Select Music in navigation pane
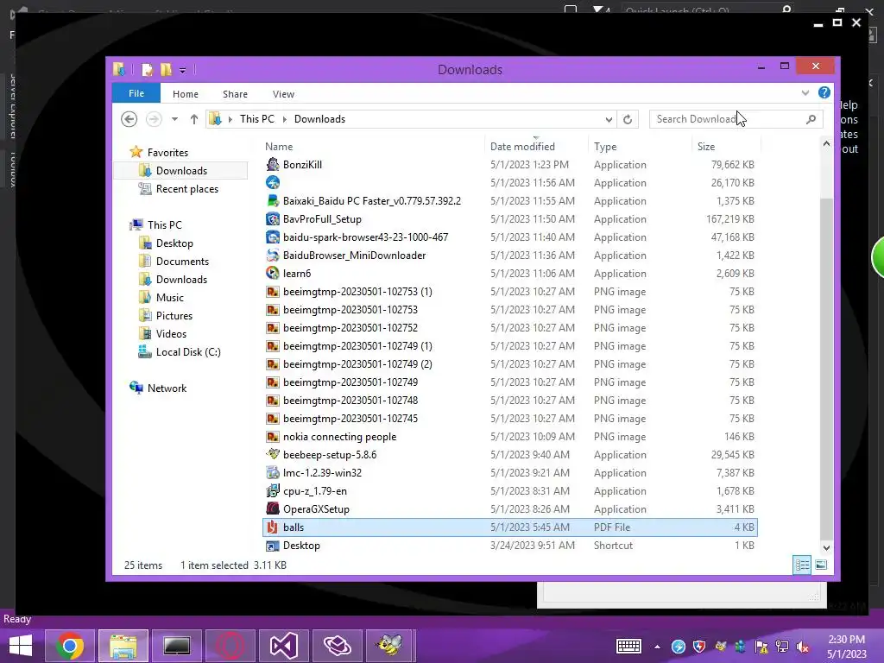884x663 pixels. 170,298
